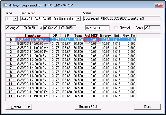This screenshot has height=115, width=166.
Task: Click Vol MCF value 10.061 in row 11
Action: point(92,84)
